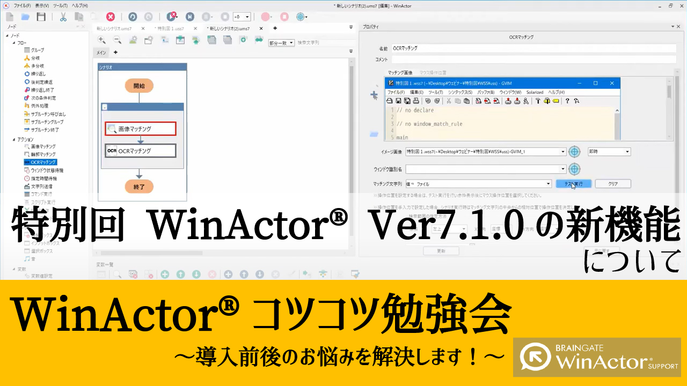Open the マッチング文字列 value dropdown
Screen dimensions: 687x386
pyautogui.click(x=550, y=183)
